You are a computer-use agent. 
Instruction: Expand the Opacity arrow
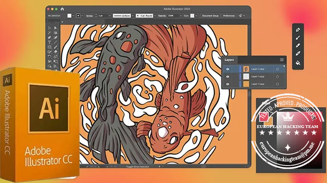181,16
